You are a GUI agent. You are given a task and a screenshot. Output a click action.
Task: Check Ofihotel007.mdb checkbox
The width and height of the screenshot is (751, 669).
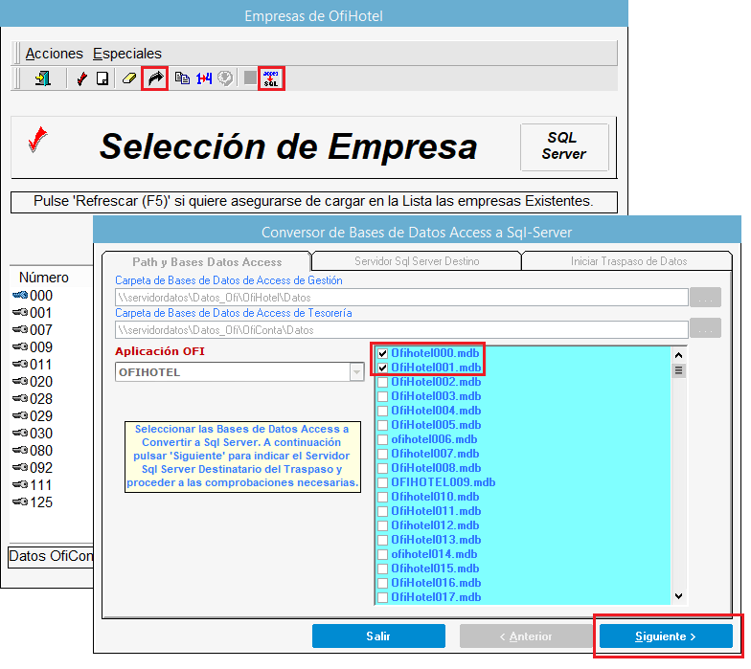coord(383,454)
